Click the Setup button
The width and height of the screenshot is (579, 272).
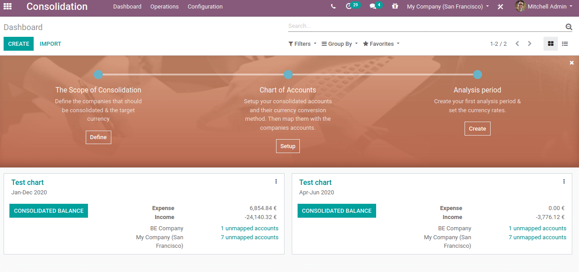(x=288, y=146)
